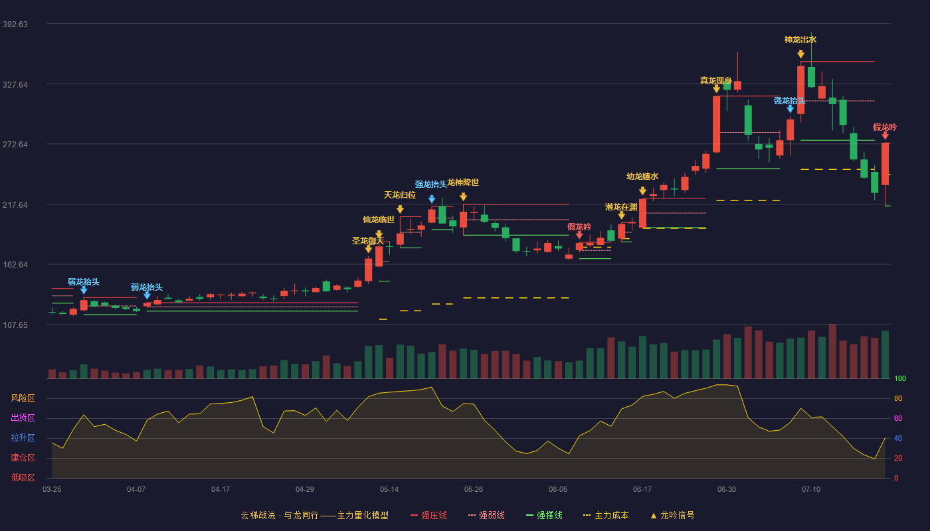Select the 天龙归位 signal arrow
The width and height of the screenshot is (930, 531).
click(x=400, y=209)
